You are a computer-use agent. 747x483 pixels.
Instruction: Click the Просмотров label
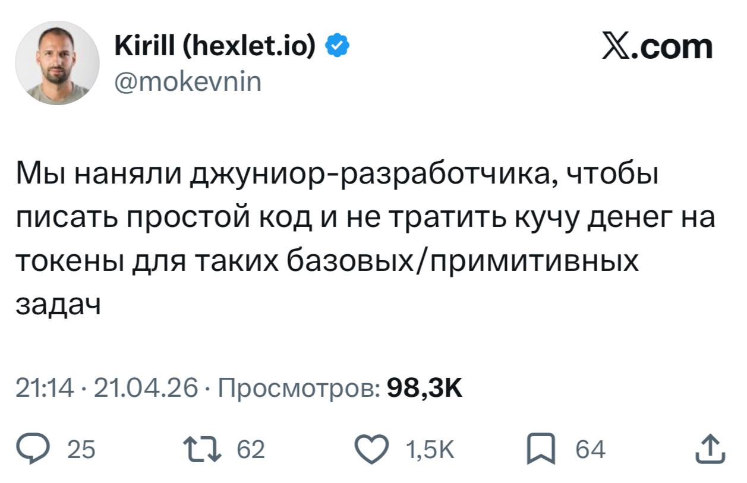click(300, 389)
